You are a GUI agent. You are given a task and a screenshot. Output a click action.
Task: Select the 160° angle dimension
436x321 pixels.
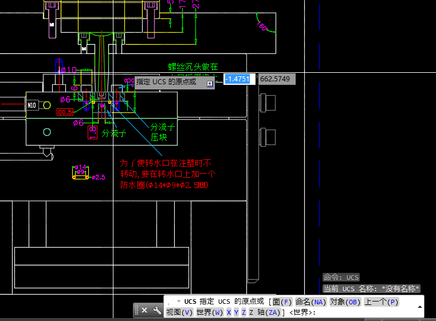tap(262, 26)
